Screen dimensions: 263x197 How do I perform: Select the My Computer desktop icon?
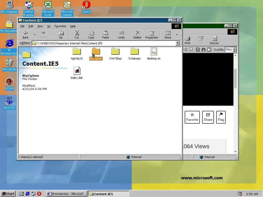tap(10, 7)
